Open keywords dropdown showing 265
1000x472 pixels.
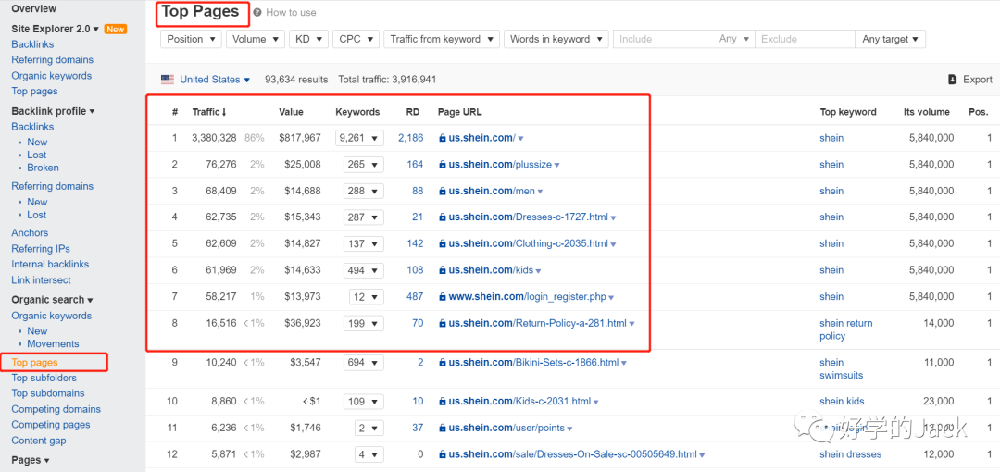pos(364,165)
